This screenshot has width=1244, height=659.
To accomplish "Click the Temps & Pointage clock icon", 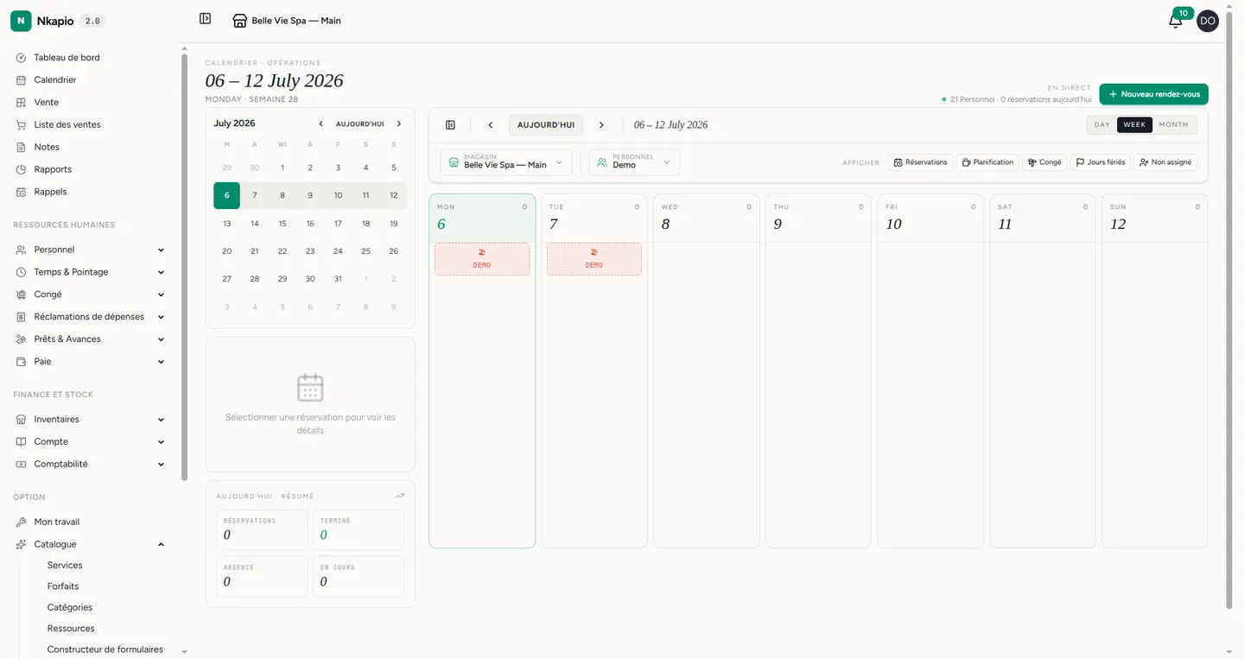I will (x=21, y=272).
